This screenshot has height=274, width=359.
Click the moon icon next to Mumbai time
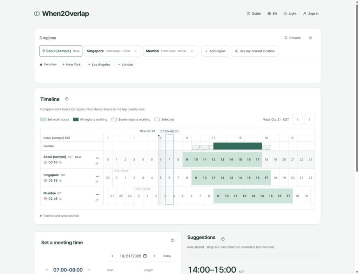(x=60, y=198)
